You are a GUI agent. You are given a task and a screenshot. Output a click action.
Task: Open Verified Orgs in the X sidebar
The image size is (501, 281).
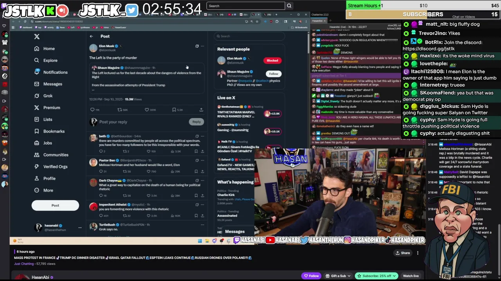coord(50,167)
